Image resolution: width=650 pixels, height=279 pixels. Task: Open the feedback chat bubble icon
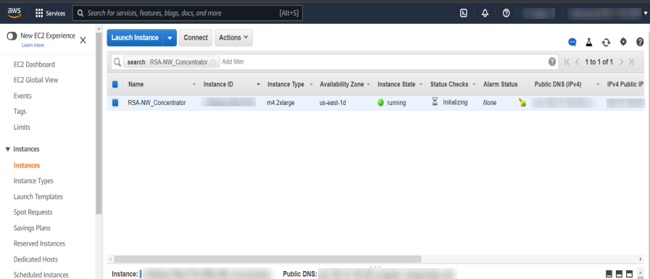click(572, 42)
